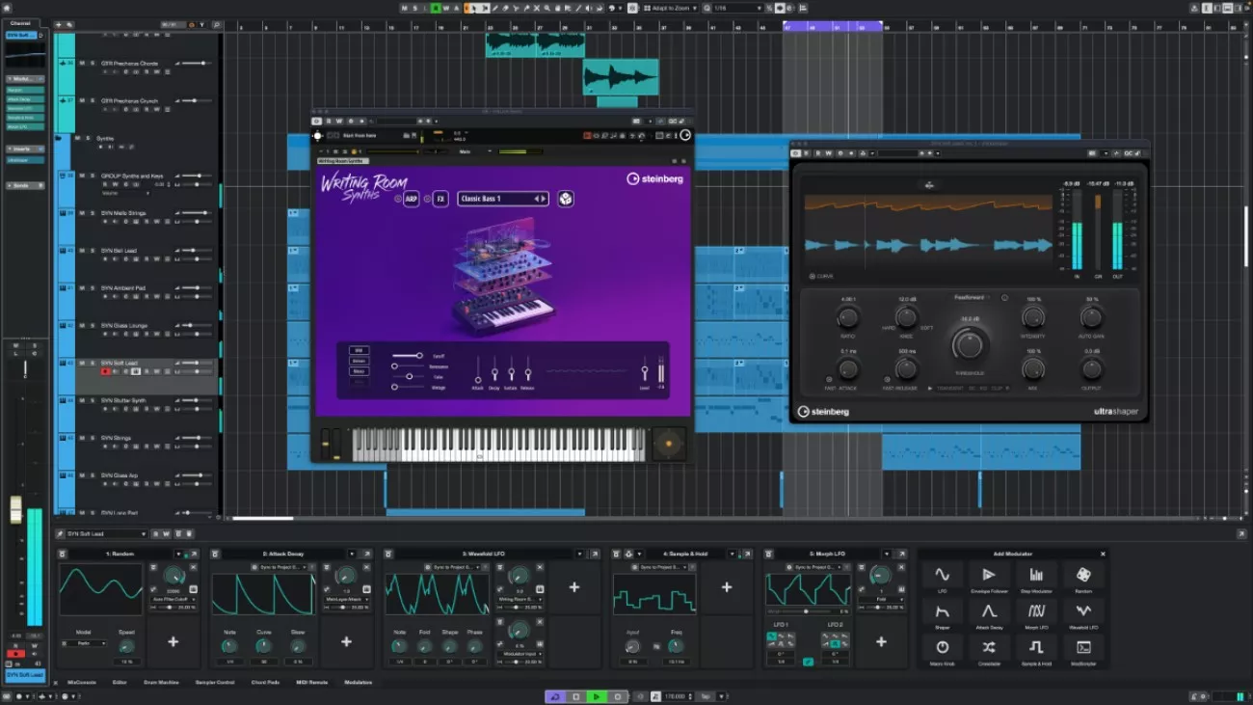Image resolution: width=1253 pixels, height=705 pixels.
Task: Click the plus slot in Sample & Hold
Action: coord(726,587)
